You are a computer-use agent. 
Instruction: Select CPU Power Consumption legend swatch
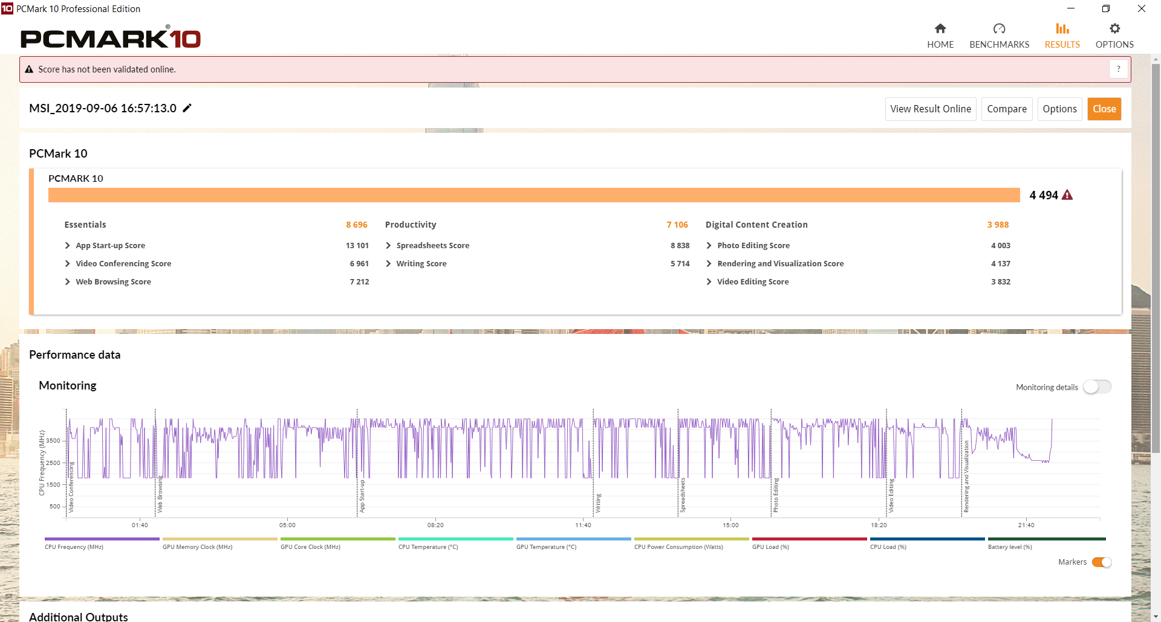tap(692, 539)
